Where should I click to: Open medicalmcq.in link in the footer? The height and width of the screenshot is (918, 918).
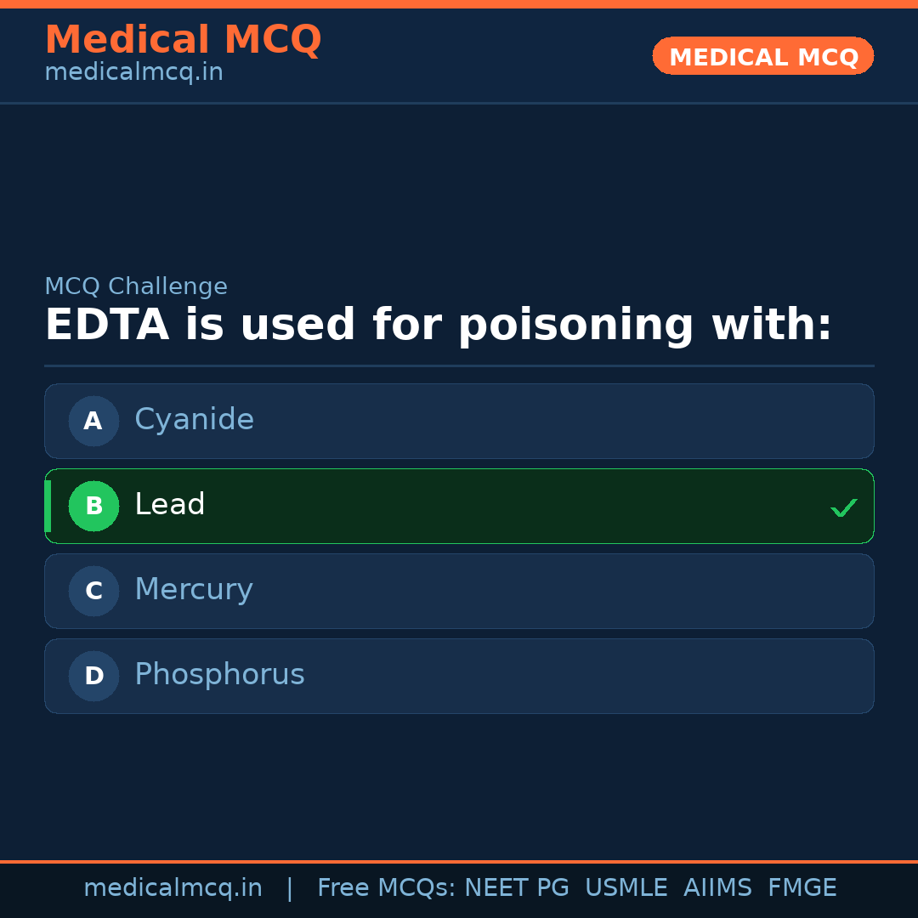173,888
